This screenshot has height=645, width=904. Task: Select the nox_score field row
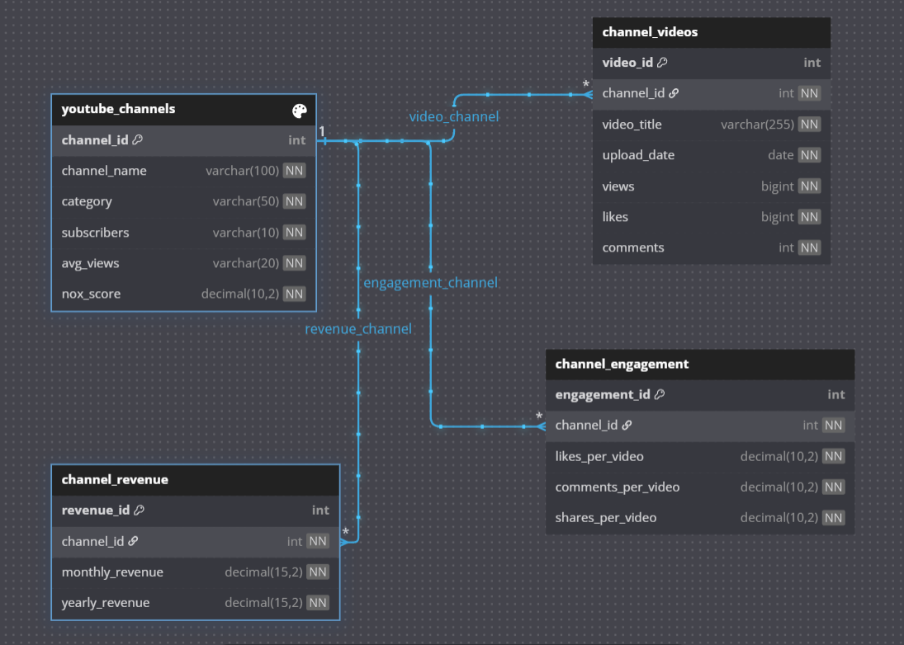(x=184, y=294)
